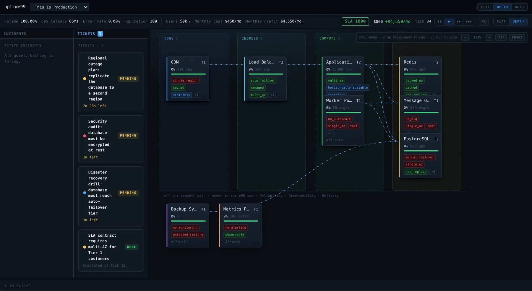Select AUTO view mode in header
Screen dimensions: 532x291
point(519,7)
